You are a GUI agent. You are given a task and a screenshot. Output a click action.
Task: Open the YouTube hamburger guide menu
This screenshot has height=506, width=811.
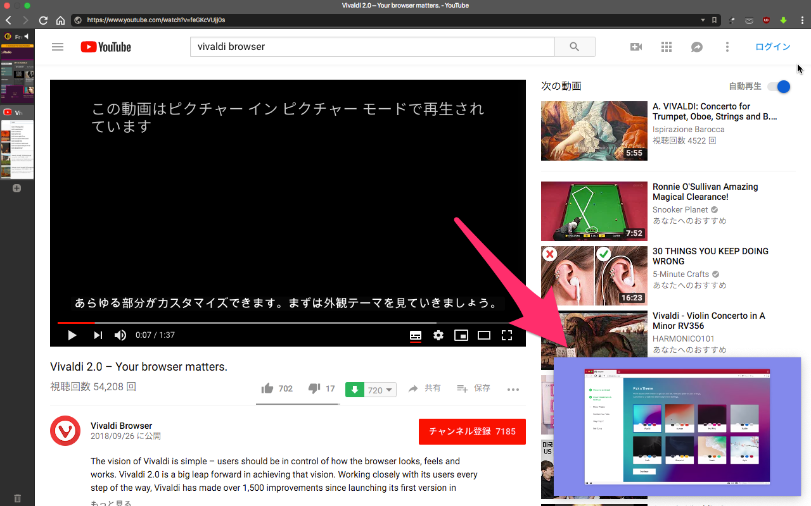pyautogui.click(x=58, y=47)
